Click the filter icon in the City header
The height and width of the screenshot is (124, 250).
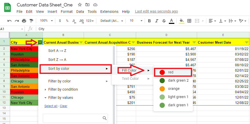[x=40, y=42]
